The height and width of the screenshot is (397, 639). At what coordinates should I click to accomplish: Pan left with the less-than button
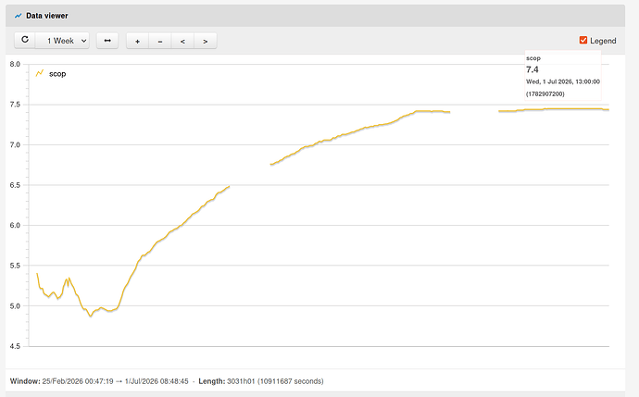(x=182, y=41)
